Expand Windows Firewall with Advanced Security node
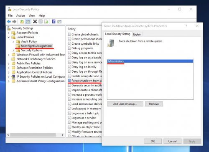209x152 pixels. [9, 55]
